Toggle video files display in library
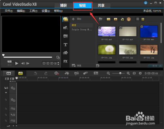Viewport: 164px width, 129px height. 109,19
